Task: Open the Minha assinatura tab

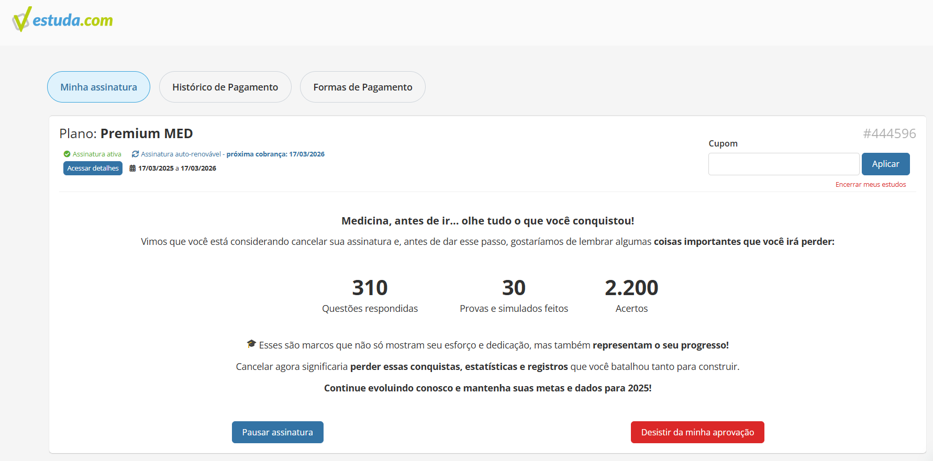Action: (98, 87)
